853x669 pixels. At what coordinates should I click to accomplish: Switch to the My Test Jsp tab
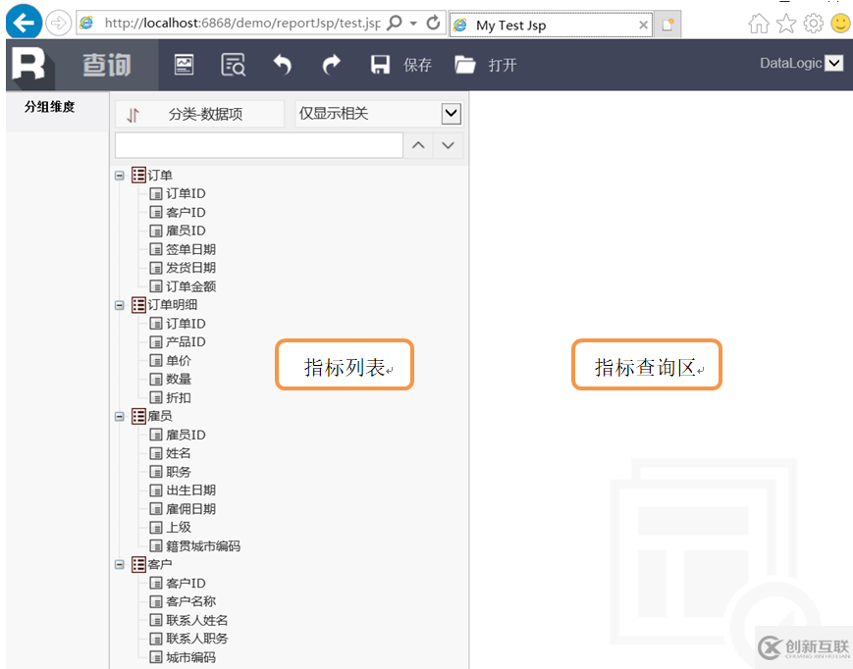[551, 25]
